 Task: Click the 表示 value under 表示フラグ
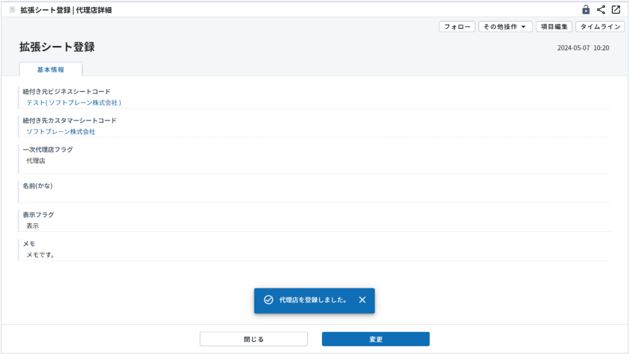pos(33,226)
